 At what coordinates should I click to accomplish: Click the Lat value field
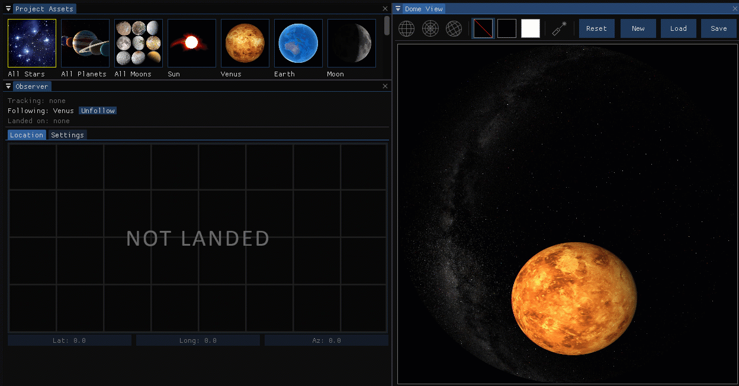[69, 340]
